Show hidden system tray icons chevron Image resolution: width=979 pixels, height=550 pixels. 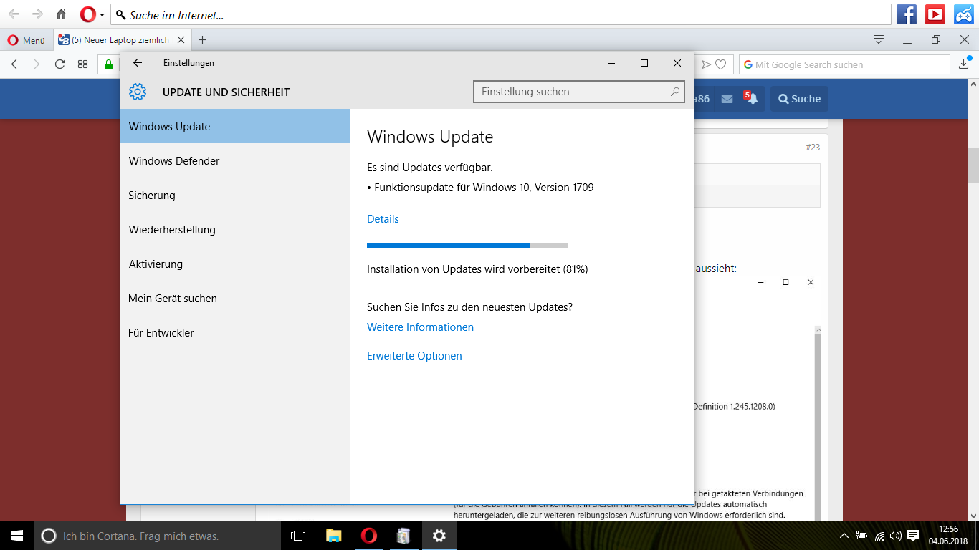tap(844, 536)
